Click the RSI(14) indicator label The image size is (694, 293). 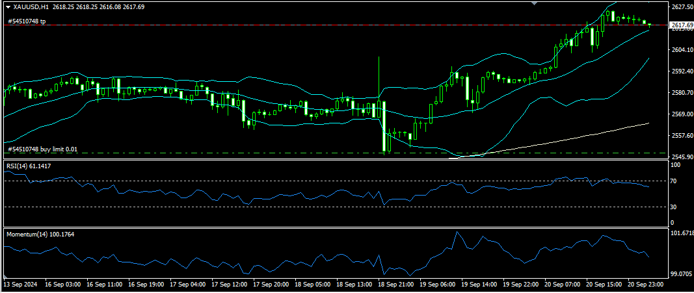coord(29,166)
